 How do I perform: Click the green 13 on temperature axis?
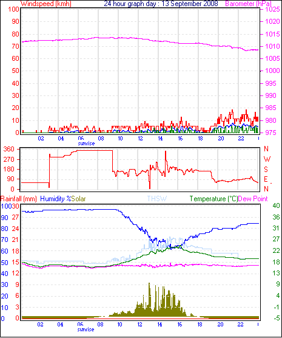click(x=276, y=274)
